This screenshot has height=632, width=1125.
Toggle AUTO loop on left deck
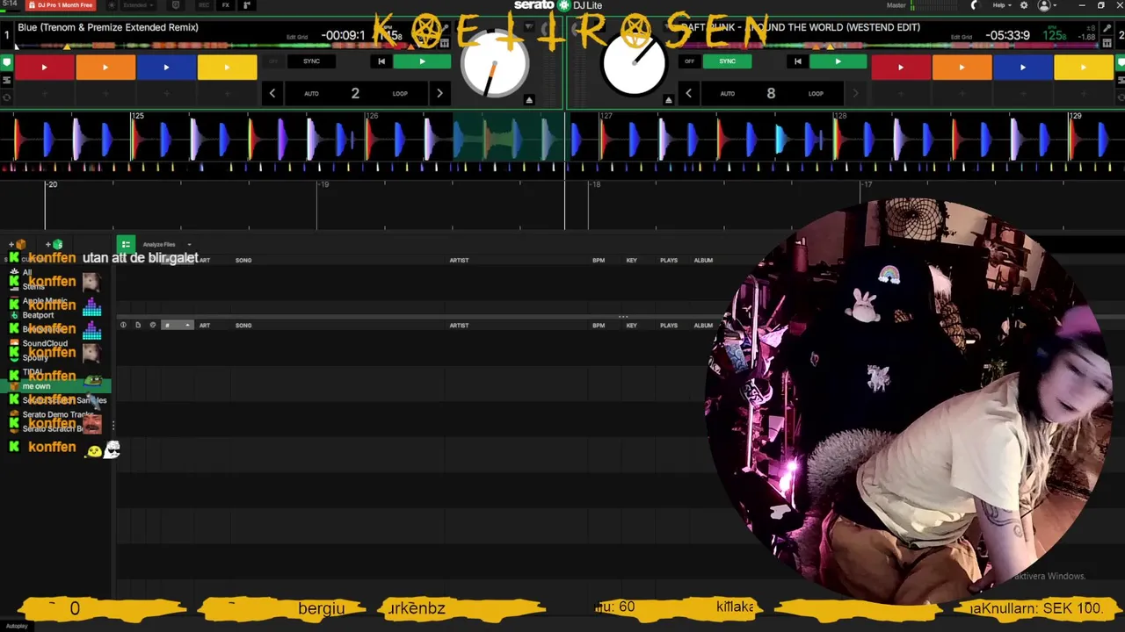(311, 93)
